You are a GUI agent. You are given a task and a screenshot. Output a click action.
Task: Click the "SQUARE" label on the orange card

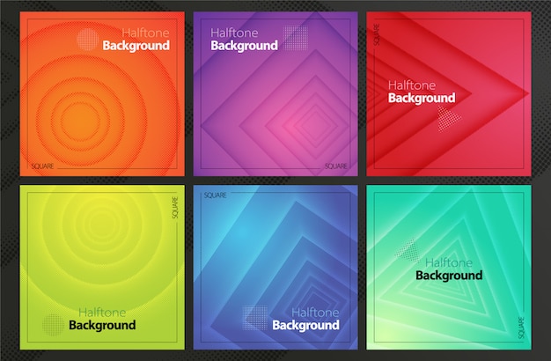pos(42,166)
